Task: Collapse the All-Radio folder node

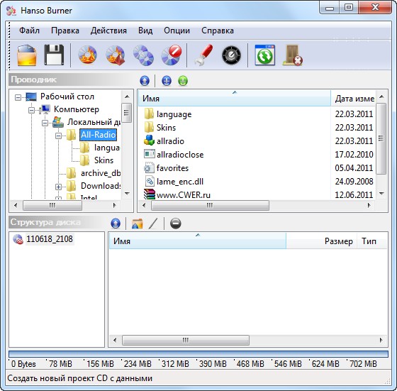Action: tap(58, 136)
